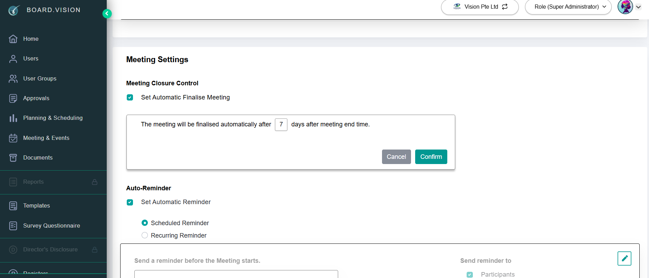Collapse the sidebar with the green arrow
Image resolution: width=649 pixels, height=278 pixels.
[x=107, y=13]
